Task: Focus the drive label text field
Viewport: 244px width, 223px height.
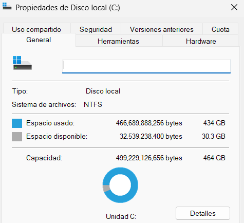Action: [x=146, y=66]
